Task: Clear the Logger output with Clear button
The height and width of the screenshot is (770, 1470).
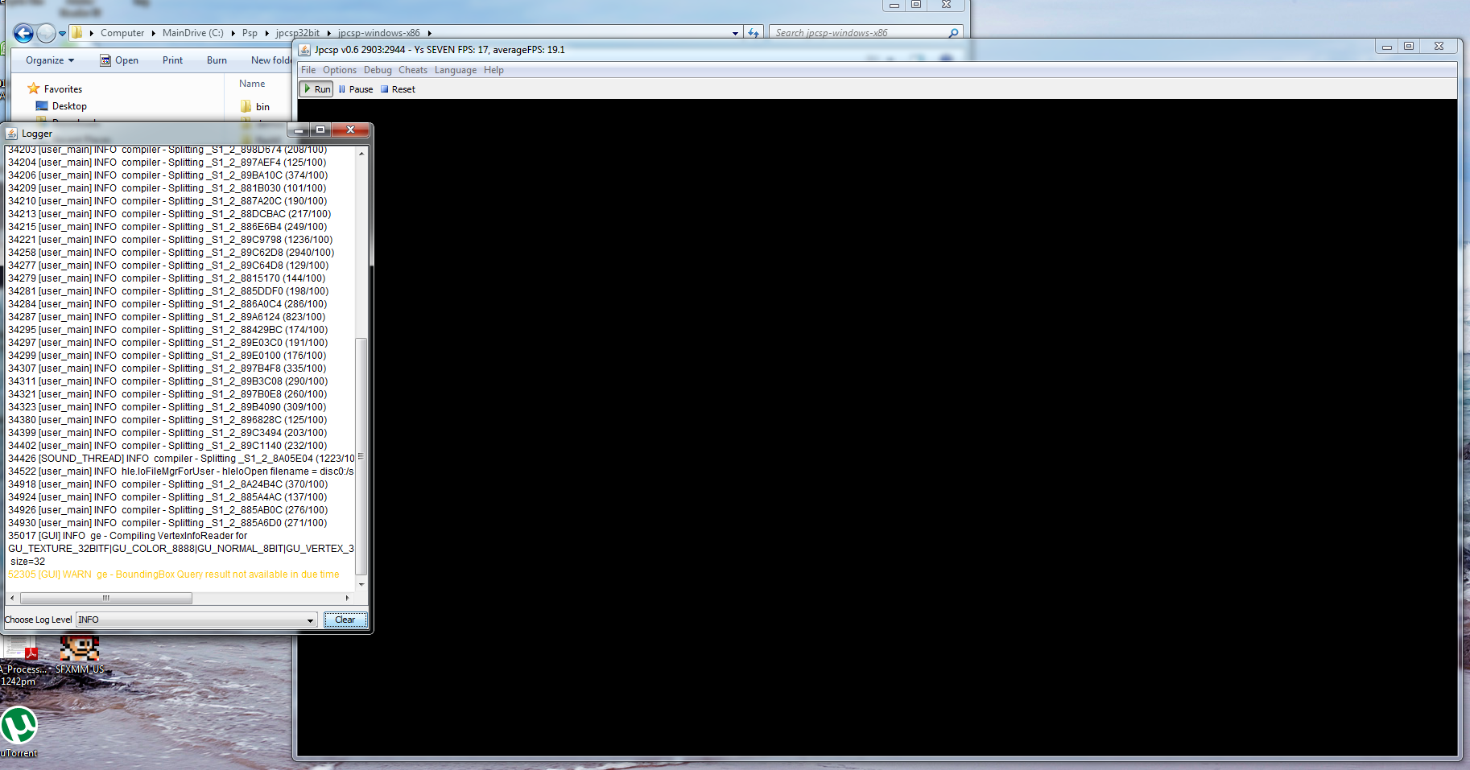Action: click(x=345, y=620)
